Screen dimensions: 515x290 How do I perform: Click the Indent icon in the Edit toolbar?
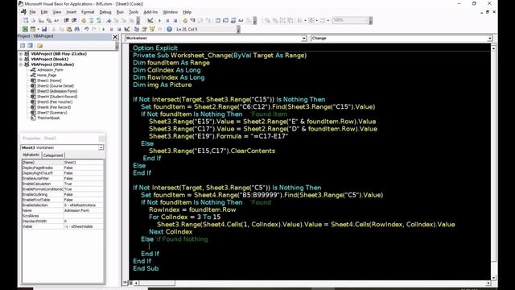[x=67, y=20]
